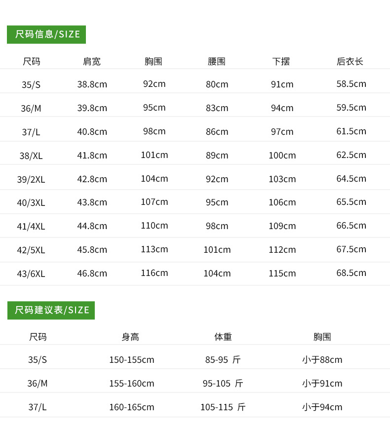Select the 58.5cm back length cell
This screenshot has width=390, height=426.
click(x=351, y=84)
